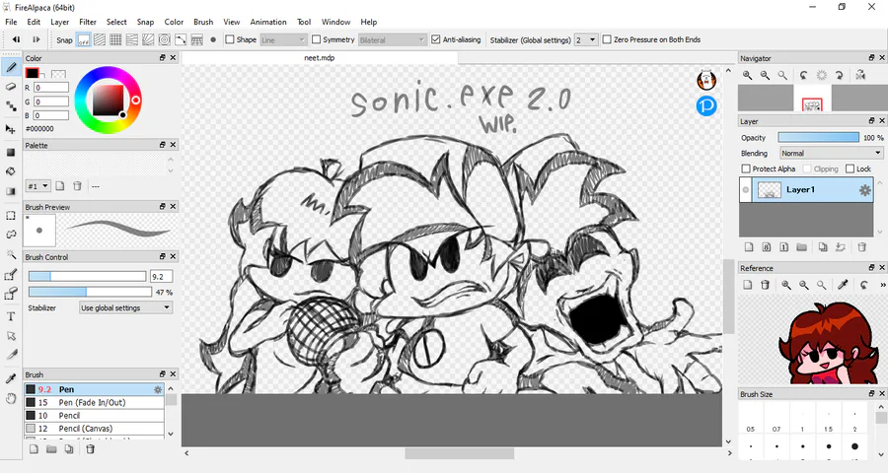Enable the Shape checkbox

(229, 39)
